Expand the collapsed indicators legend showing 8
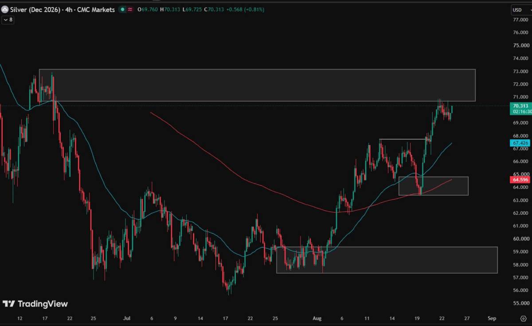Viewport: 532px width, 326px height. point(8,20)
